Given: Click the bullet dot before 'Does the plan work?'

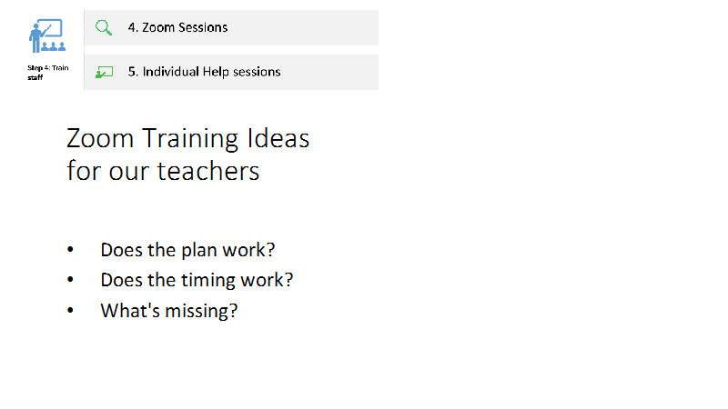Looking at the screenshot, I should coord(70,250).
